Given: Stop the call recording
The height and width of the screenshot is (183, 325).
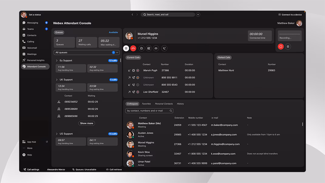Looking at the screenshot, I should point(280,46).
